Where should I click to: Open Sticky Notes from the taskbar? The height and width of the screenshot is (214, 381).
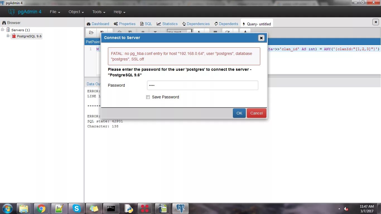(x=94, y=208)
